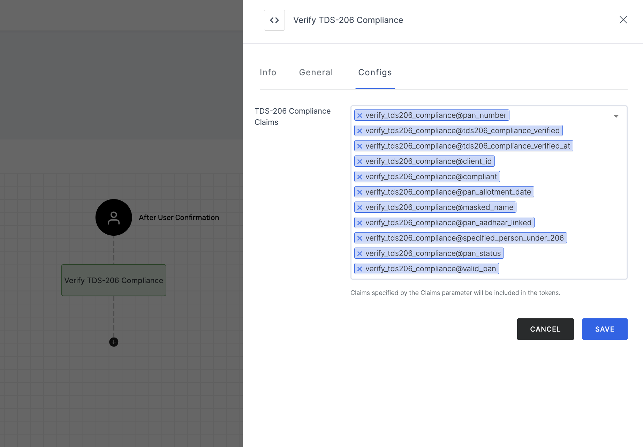Viewport: 643px width, 447px height.
Task: Click the Verify TDS-206 Compliance panel title
Action: [x=348, y=20]
